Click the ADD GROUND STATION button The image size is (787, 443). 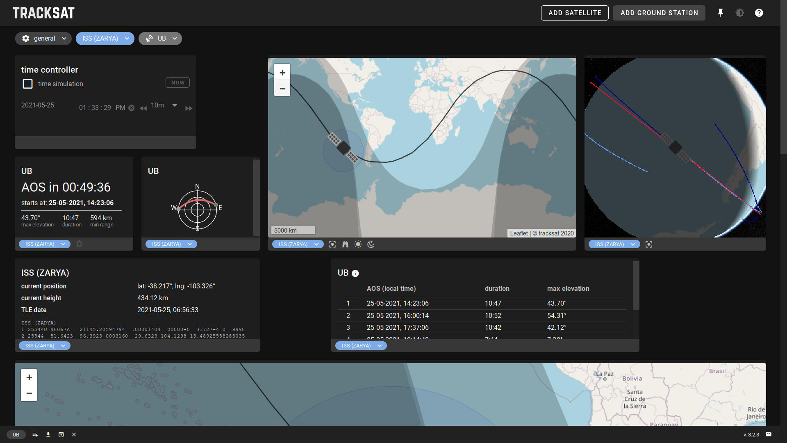(659, 13)
